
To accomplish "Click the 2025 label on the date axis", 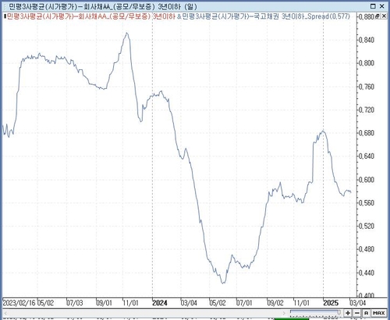I will [331, 303].
